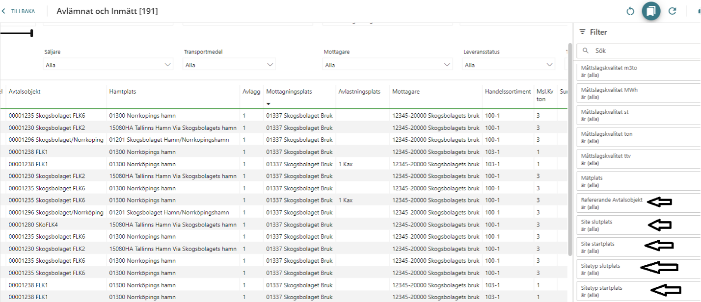Click the Sök search field in Filter panel
The height and width of the screenshot is (302, 701).
[638, 50]
